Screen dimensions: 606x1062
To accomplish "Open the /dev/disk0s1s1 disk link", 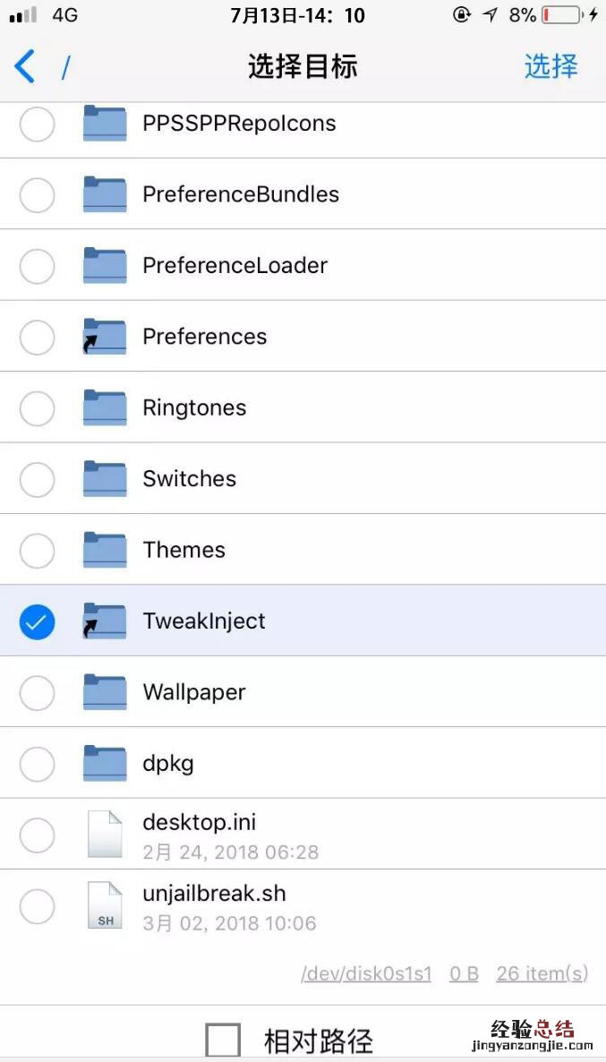I will click(366, 973).
